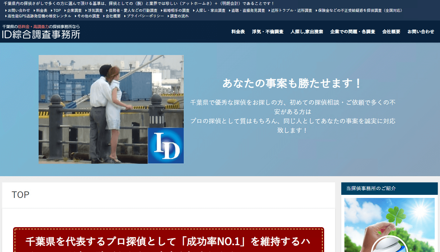Select お問い合わせ in main navigation bar

tap(421, 32)
